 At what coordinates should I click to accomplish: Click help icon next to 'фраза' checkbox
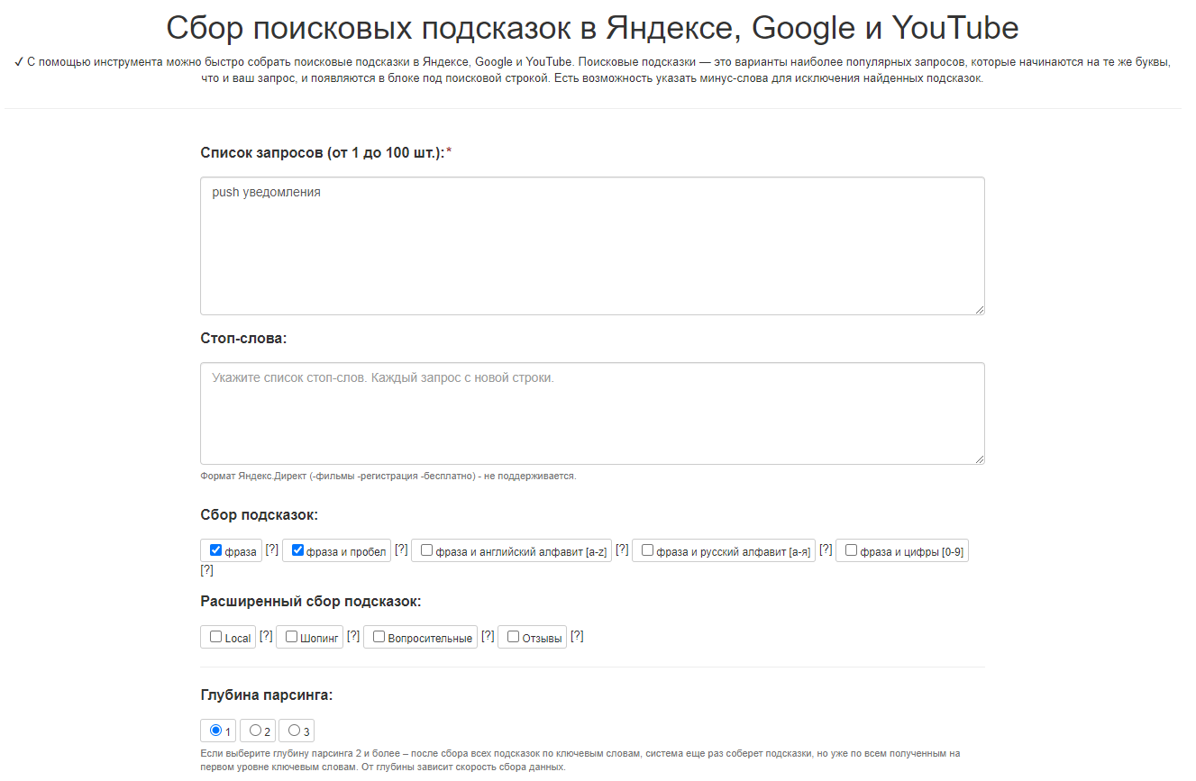(271, 549)
